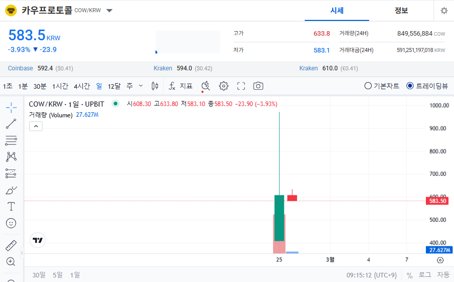Select the crosshair cursor tool
The width and height of the screenshot is (454, 282).
point(11,108)
